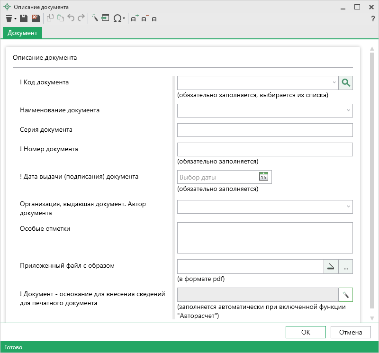Click the 'Отмена' cancel button
379x353 pixels.
click(351, 332)
